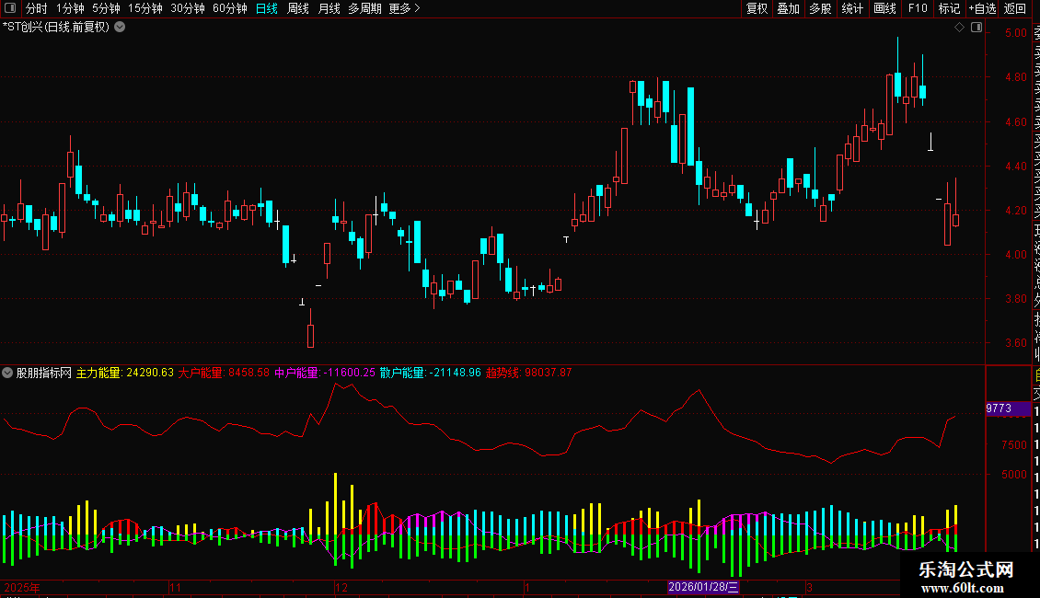Switch to the 分时 intraday view
The width and height of the screenshot is (1040, 598).
click(37, 8)
